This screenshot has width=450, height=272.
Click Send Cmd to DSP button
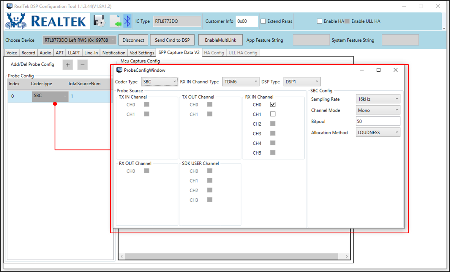172,40
